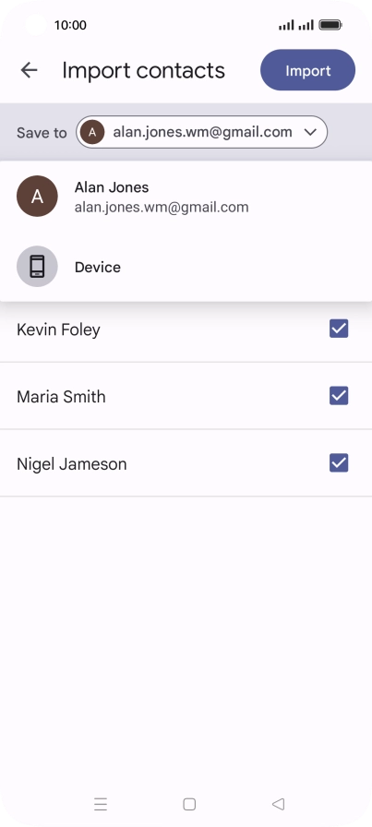Click the Device phone icon
Viewport: 372px width, 827px height.
pyautogui.click(x=37, y=267)
